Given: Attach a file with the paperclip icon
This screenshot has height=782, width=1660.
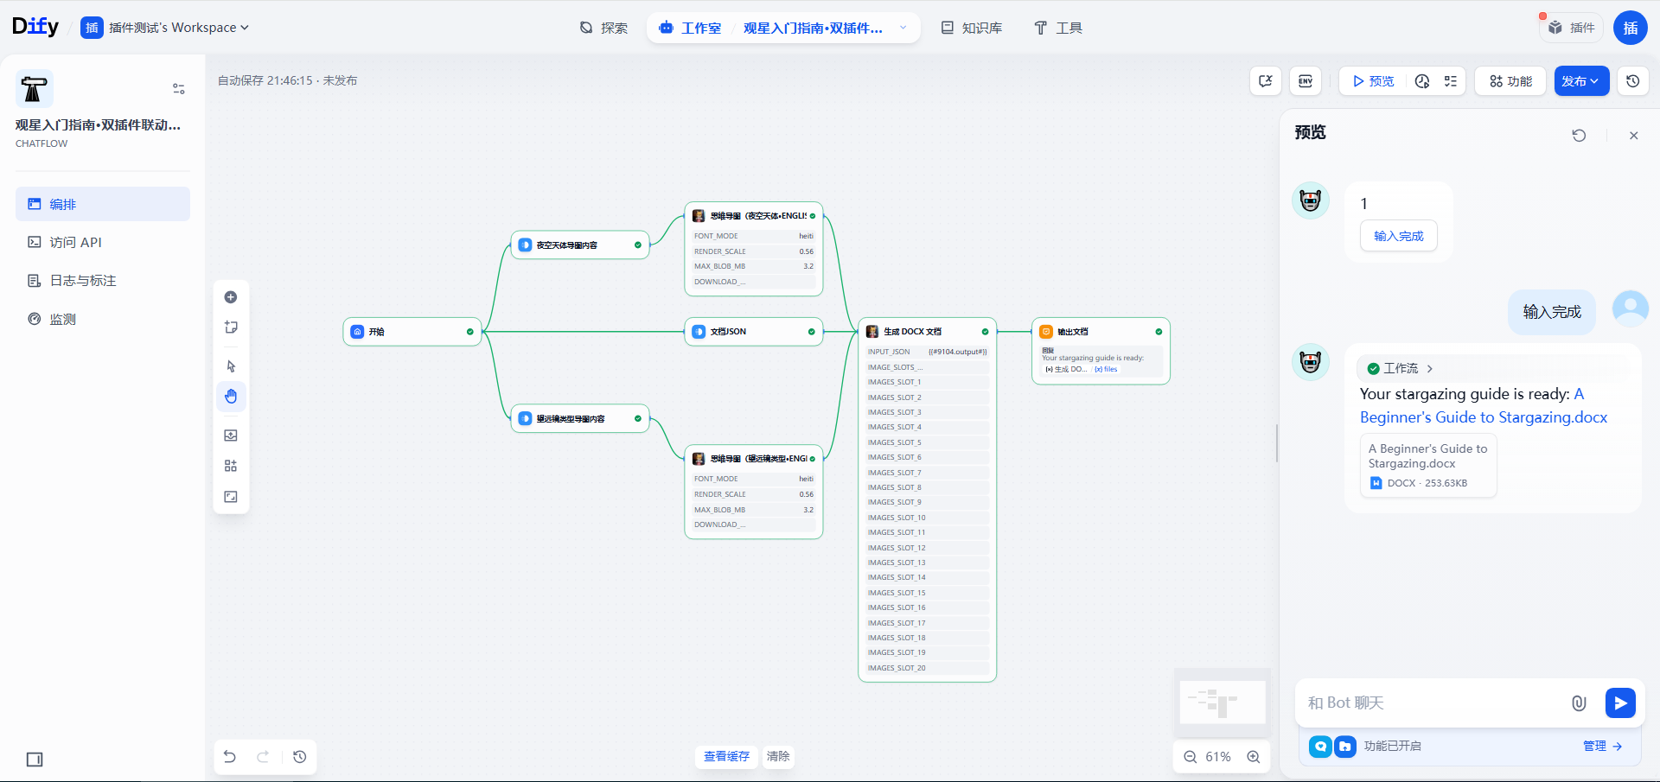Looking at the screenshot, I should pos(1579,703).
